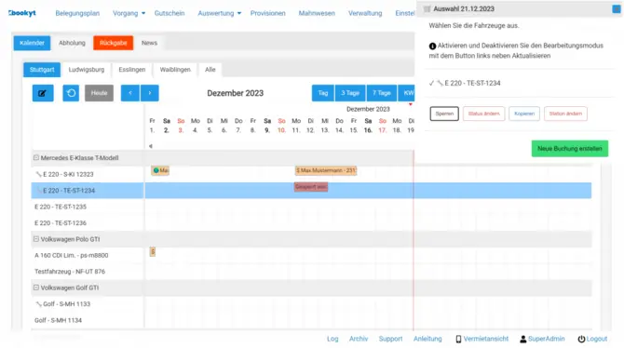Click the Station ändern button
The image size is (624, 348).
(x=565, y=114)
